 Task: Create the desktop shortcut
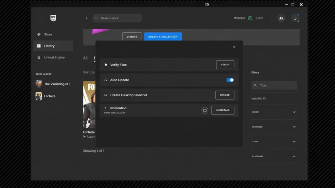pyautogui.click(x=224, y=95)
